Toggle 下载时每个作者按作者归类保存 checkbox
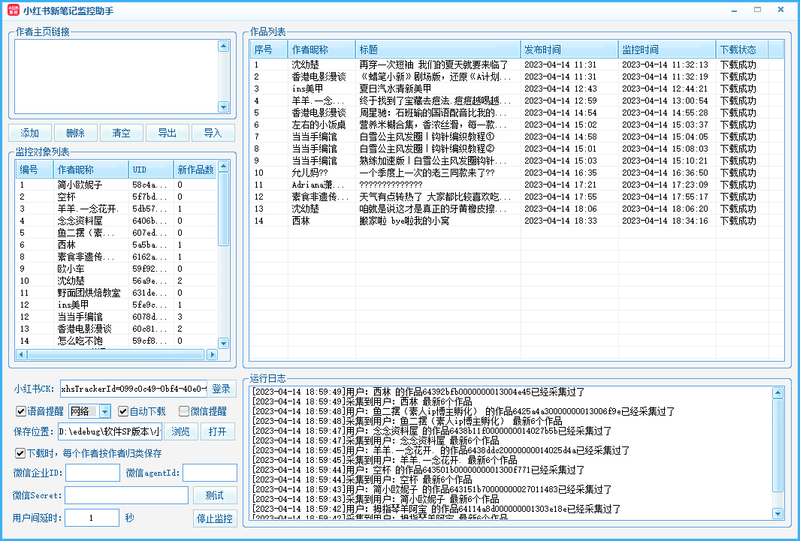Image resolution: width=800 pixels, height=541 pixels. point(20,453)
